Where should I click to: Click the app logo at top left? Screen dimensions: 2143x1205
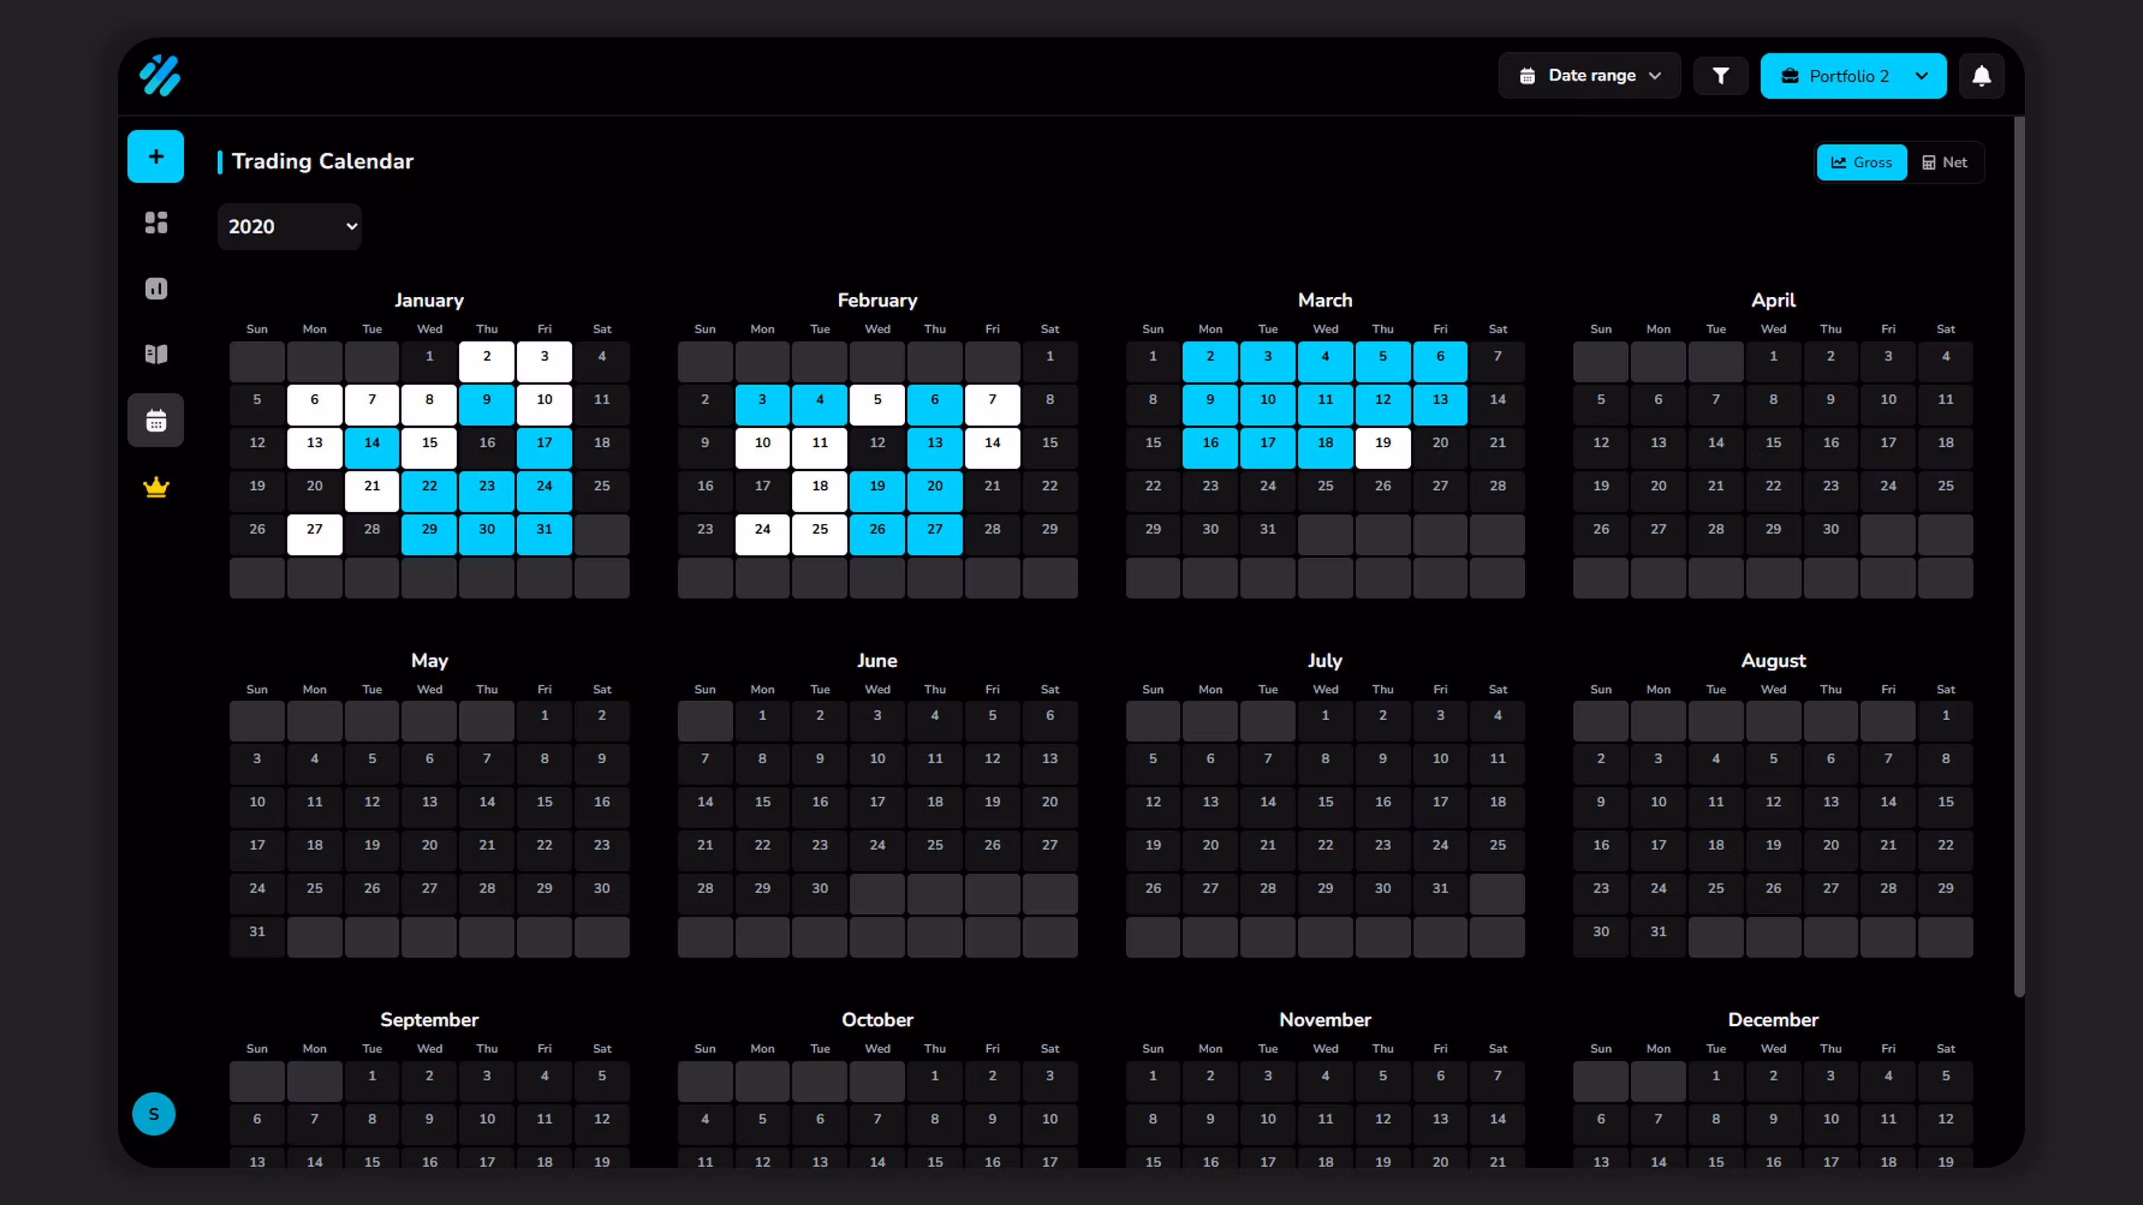tap(160, 76)
